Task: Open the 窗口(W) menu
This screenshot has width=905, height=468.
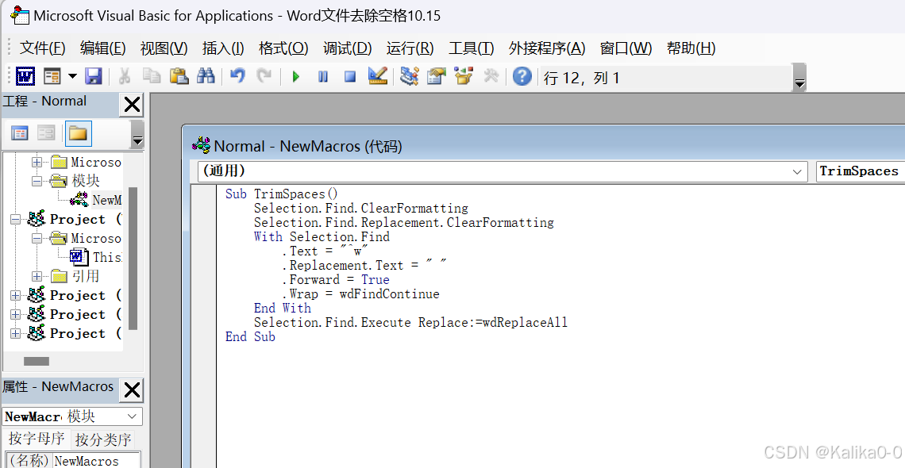Action: point(626,48)
